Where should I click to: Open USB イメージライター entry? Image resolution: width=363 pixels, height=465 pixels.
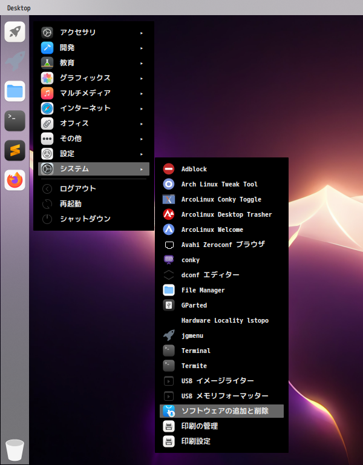coord(221,381)
